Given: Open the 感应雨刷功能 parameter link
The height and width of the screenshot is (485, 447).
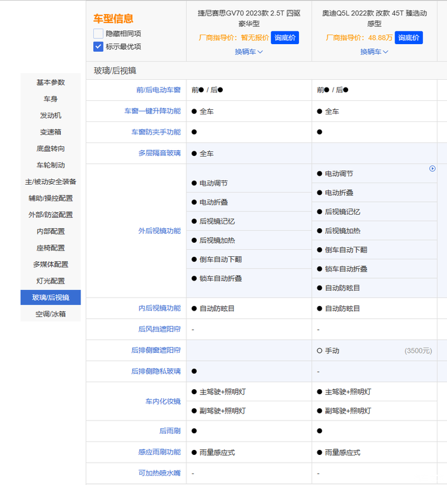Looking at the screenshot, I should pos(159,452).
